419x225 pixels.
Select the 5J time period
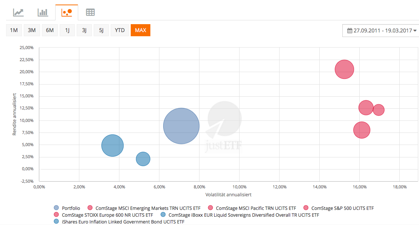tap(101, 30)
